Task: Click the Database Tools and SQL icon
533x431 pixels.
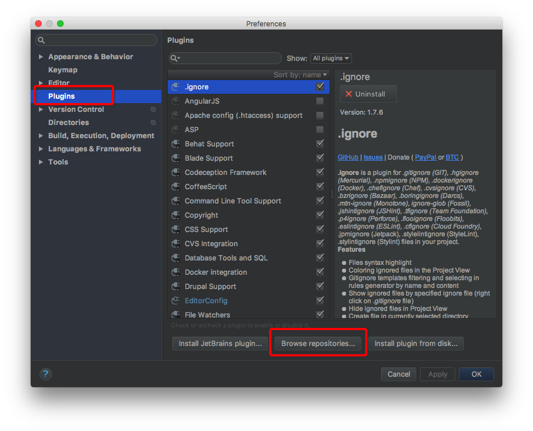Action: tap(175, 258)
